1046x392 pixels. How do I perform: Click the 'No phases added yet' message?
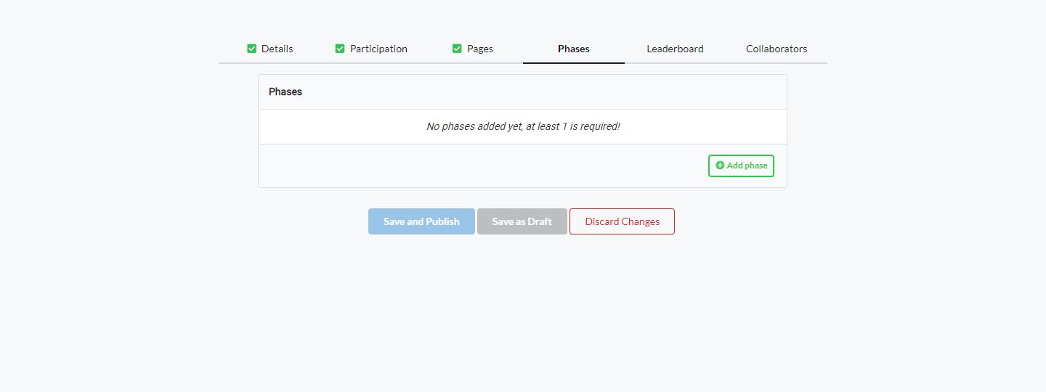click(522, 126)
